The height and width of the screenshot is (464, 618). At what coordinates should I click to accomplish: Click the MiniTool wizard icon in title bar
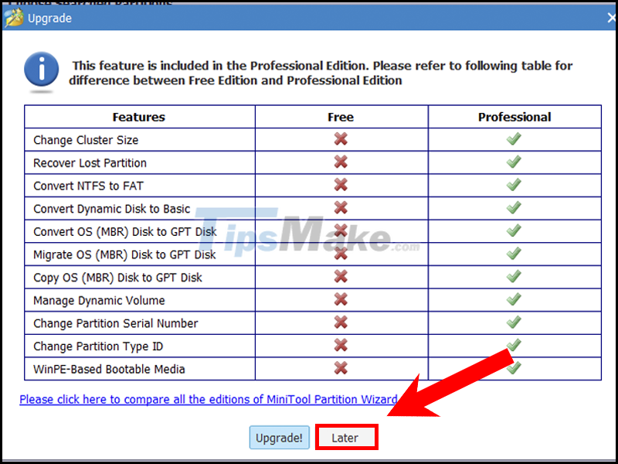13,18
